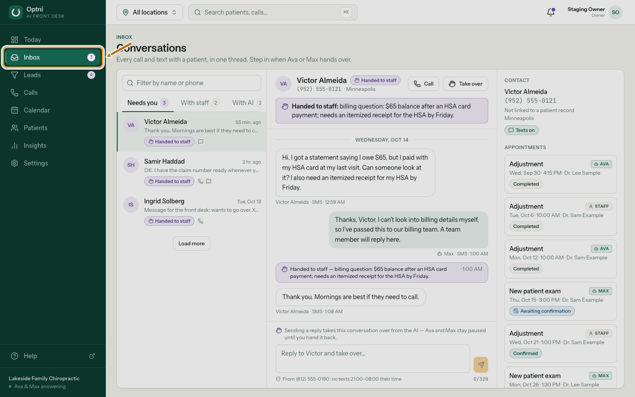The height and width of the screenshot is (397, 635).
Task: Click the Handed to staff badge in conversation header
Action: tap(375, 80)
